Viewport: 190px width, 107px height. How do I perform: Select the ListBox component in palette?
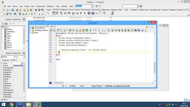[89, 13]
